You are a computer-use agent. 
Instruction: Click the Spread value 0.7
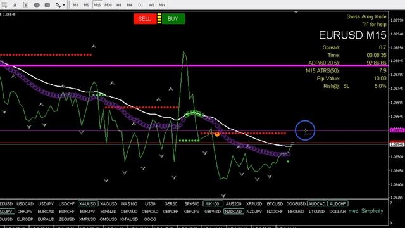(x=382, y=47)
